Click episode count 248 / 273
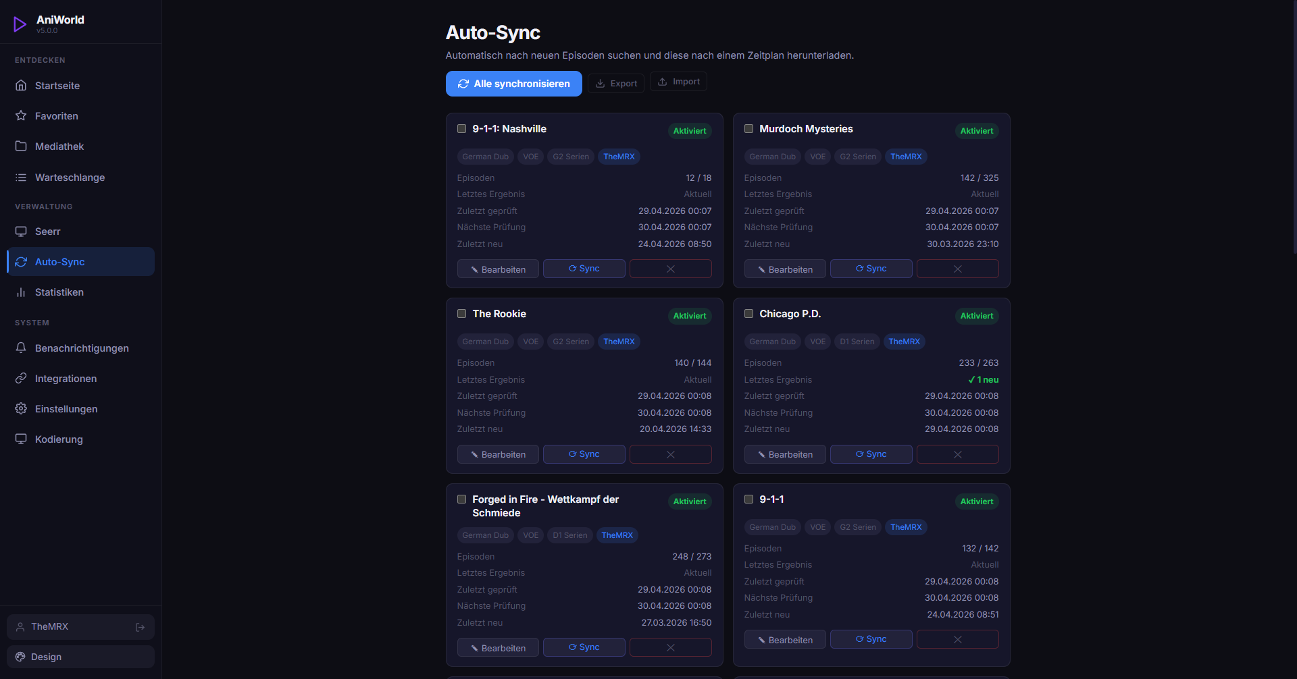The height and width of the screenshot is (679, 1297). tap(692, 557)
